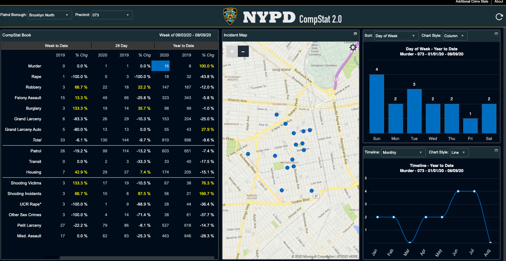Click the Week of 08/03/20 - 08/09/20 heading

185,35
